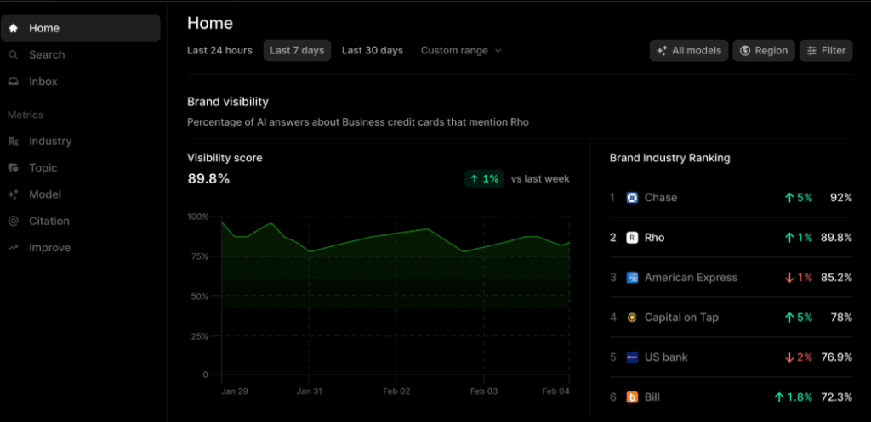Viewport: 871px width, 422px height.
Task: Select the Last 24 hours range
Action: 219,51
